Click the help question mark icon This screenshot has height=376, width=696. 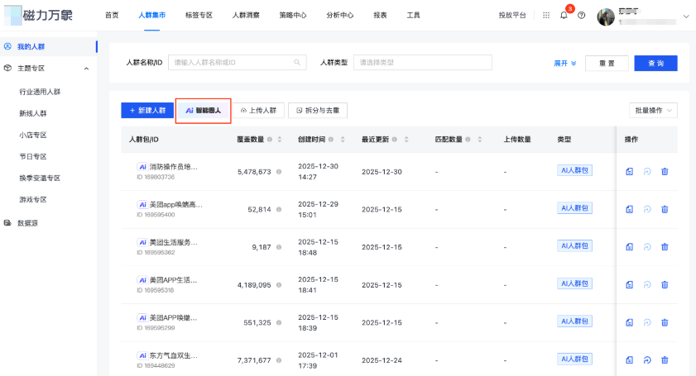[582, 16]
